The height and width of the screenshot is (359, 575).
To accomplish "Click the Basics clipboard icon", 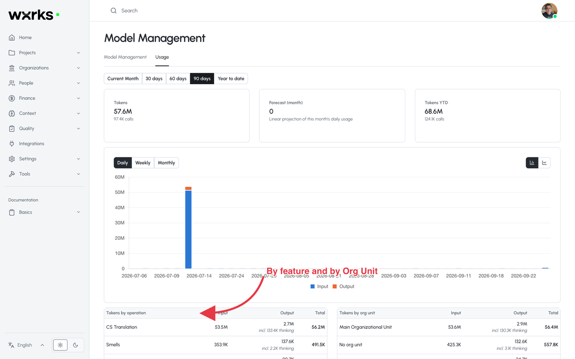I will (12, 212).
